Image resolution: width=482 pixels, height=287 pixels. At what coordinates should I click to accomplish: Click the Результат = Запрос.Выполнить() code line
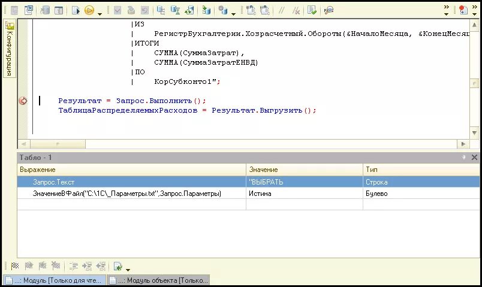click(x=132, y=101)
